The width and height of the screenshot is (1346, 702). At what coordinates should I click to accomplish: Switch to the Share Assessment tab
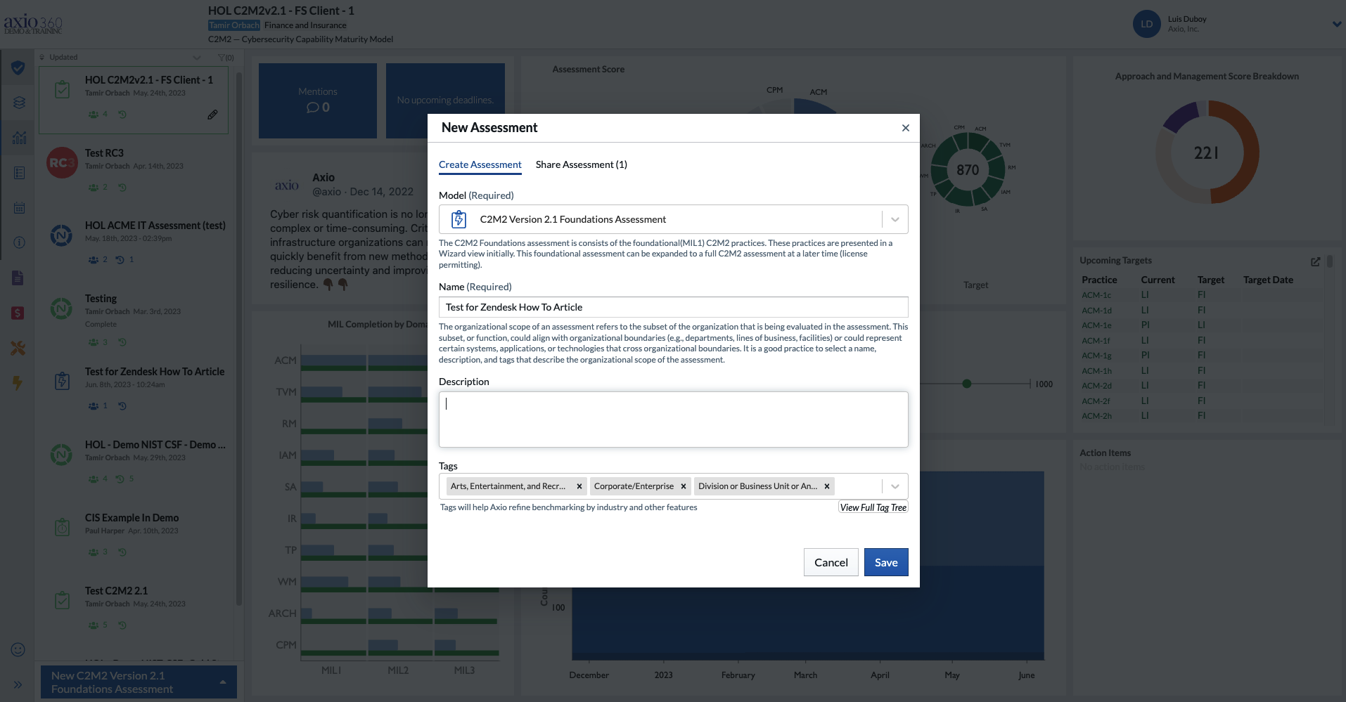pyautogui.click(x=581, y=164)
